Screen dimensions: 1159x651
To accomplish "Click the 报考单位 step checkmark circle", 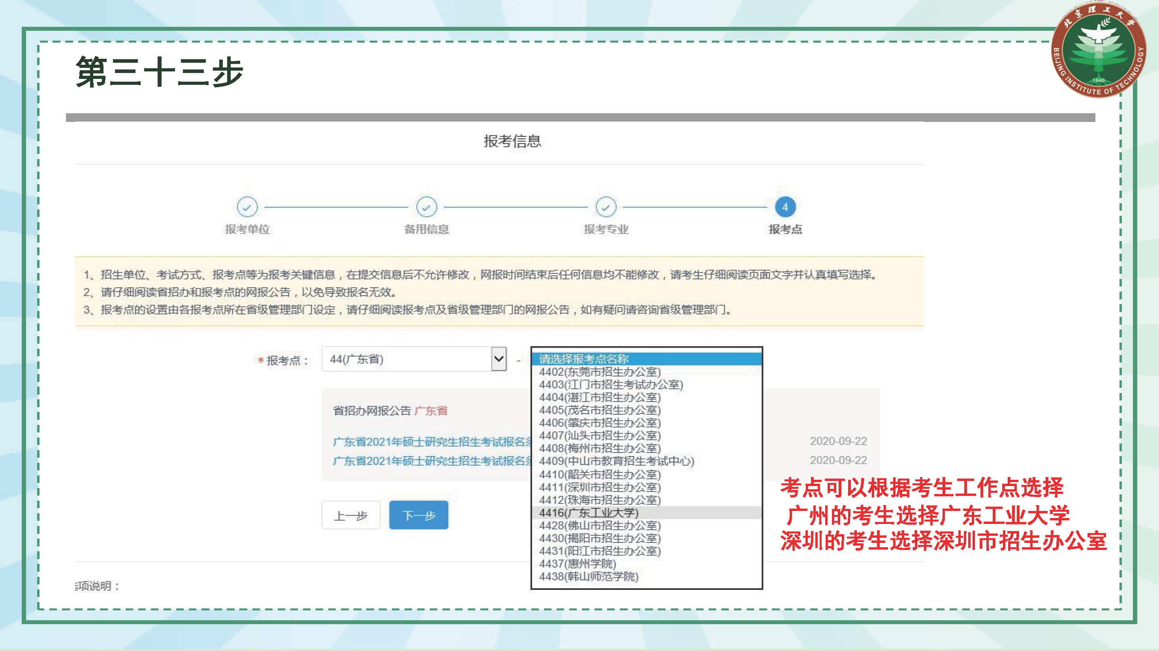I will point(247,207).
